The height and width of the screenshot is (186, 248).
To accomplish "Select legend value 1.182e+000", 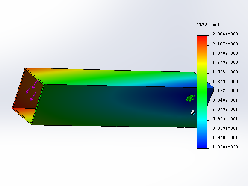I will pyautogui.click(x=225, y=91).
